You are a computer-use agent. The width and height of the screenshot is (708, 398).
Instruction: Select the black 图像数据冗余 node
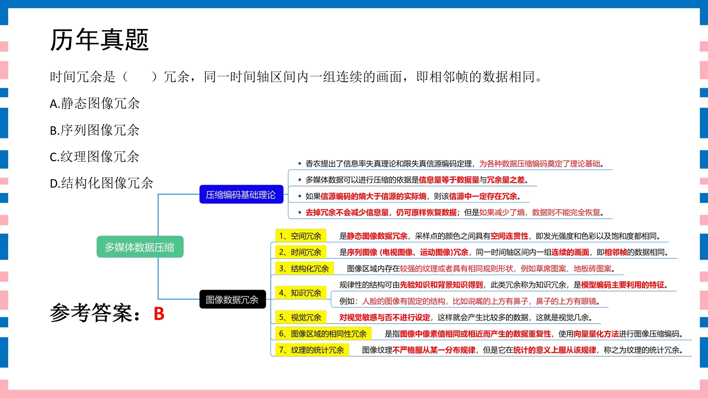tap(232, 299)
